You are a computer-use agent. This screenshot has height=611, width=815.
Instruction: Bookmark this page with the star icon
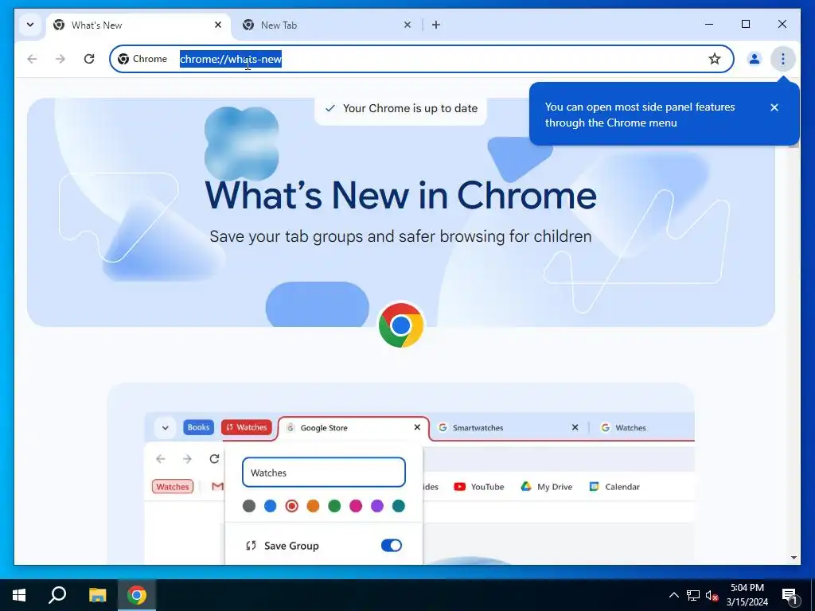tap(715, 59)
